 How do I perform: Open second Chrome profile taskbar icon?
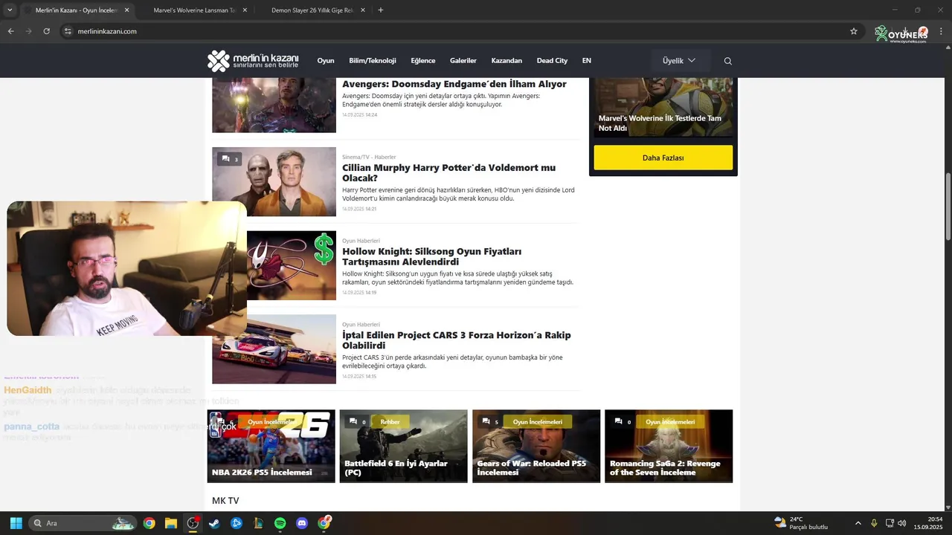[x=324, y=523]
